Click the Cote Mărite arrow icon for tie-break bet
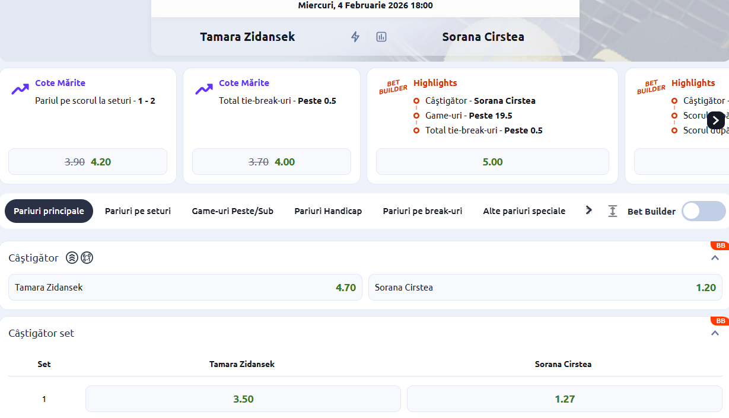The width and height of the screenshot is (729, 418). [204, 89]
